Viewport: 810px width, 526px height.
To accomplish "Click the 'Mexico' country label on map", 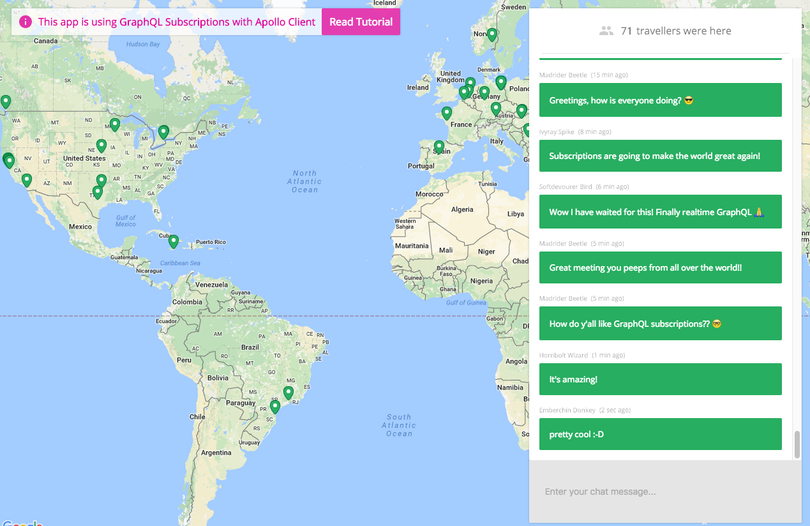I will pos(80,227).
